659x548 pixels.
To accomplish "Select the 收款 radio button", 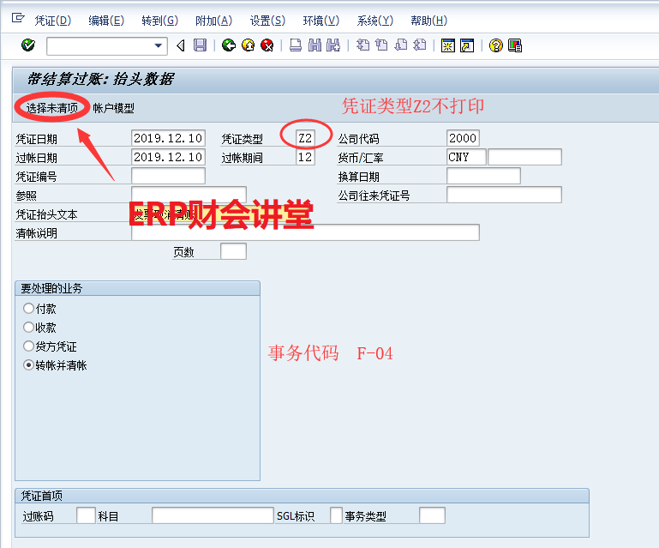I will tap(29, 328).
